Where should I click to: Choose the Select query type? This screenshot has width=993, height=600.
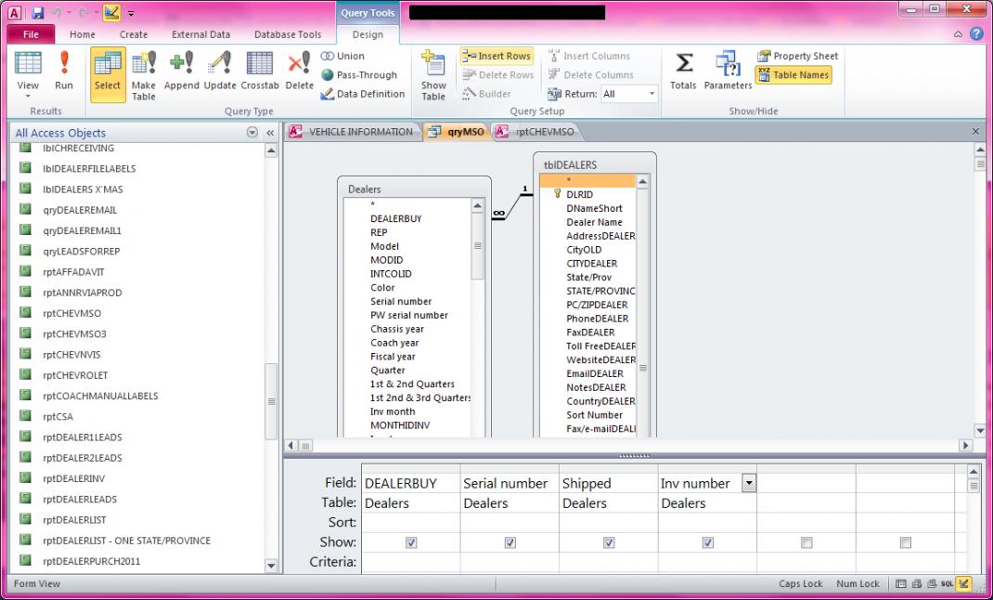pos(108,74)
